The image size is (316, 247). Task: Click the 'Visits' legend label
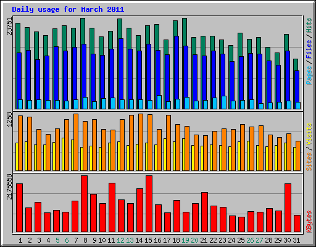pos(309,134)
